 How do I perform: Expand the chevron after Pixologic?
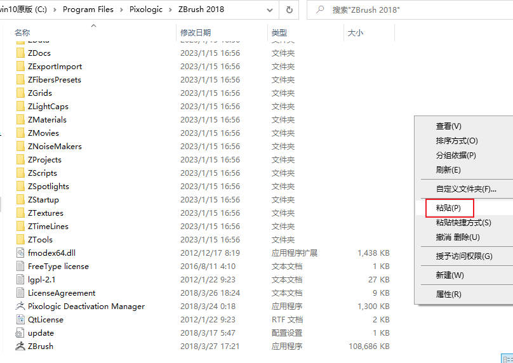click(x=170, y=10)
